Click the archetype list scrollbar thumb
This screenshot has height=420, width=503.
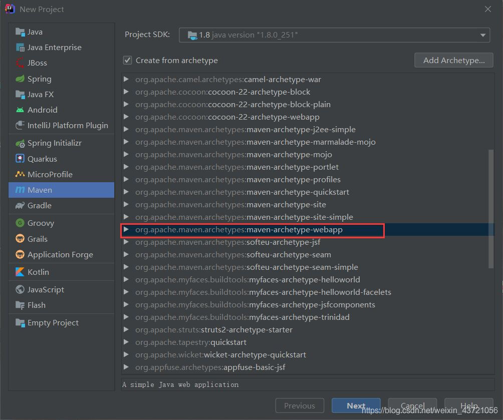490,208
